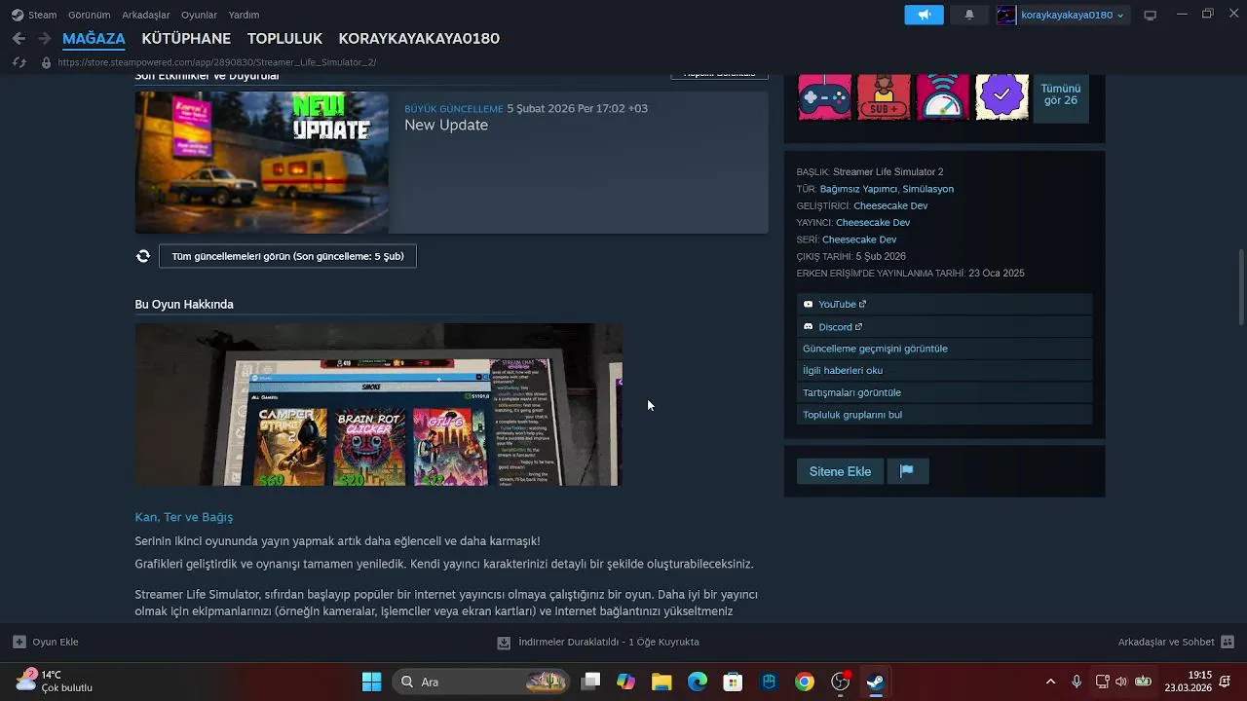Open the Simülasyon genre link
The height and width of the screenshot is (701, 1247).
[x=927, y=189]
